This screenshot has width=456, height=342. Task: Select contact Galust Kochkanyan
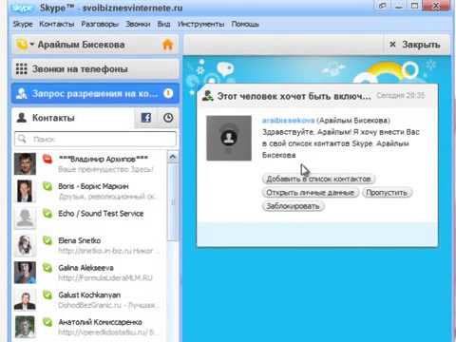(89, 300)
